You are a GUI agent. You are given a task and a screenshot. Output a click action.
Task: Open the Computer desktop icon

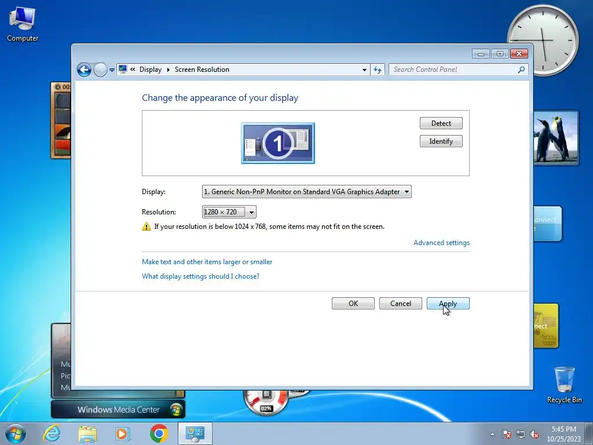[23, 24]
